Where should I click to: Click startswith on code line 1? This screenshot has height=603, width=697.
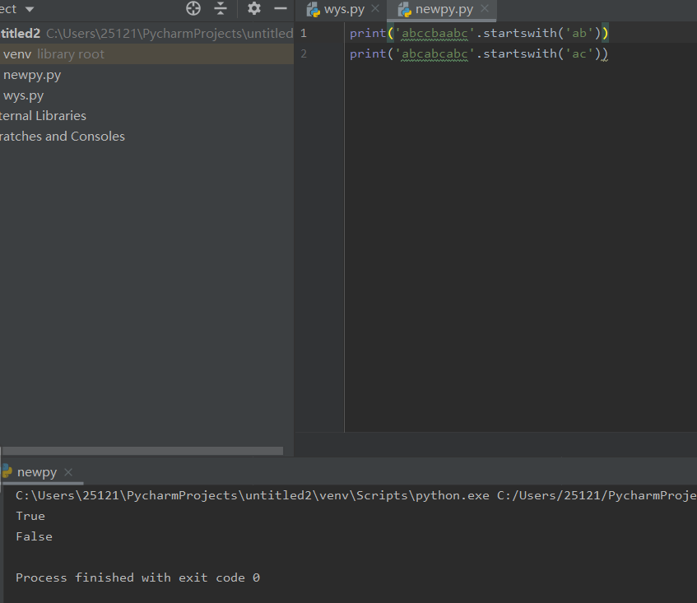pyautogui.click(x=519, y=34)
